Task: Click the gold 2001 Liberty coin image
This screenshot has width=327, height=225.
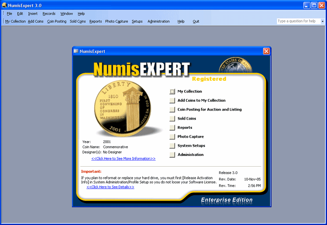Action: pyautogui.click(x=123, y=108)
